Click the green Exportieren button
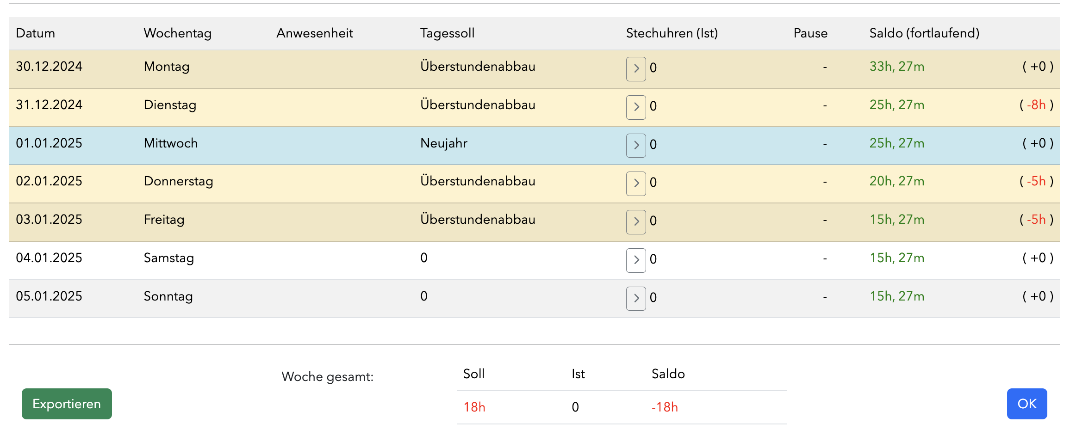 (67, 404)
